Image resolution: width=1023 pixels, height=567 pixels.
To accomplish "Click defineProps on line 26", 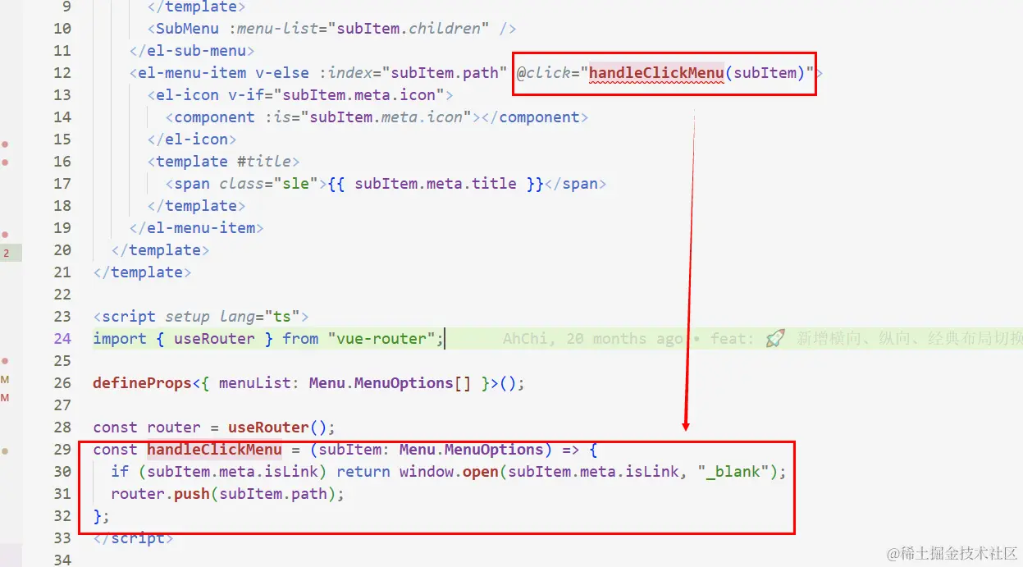I will 142,383.
